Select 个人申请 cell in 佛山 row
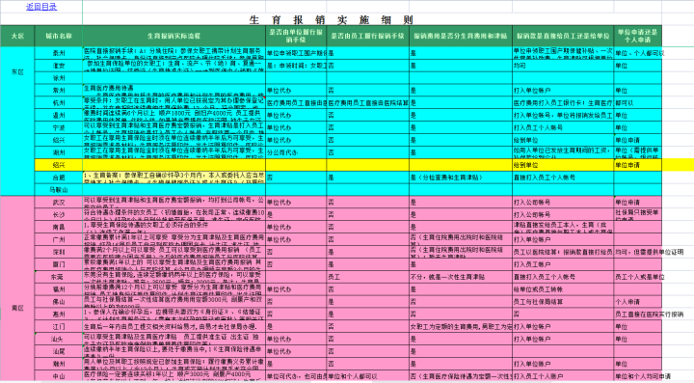 click(x=638, y=302)
